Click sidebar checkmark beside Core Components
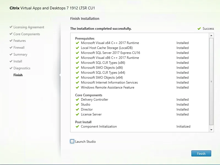Viewport: 220px width, 165px height. [x=11, y=34]
